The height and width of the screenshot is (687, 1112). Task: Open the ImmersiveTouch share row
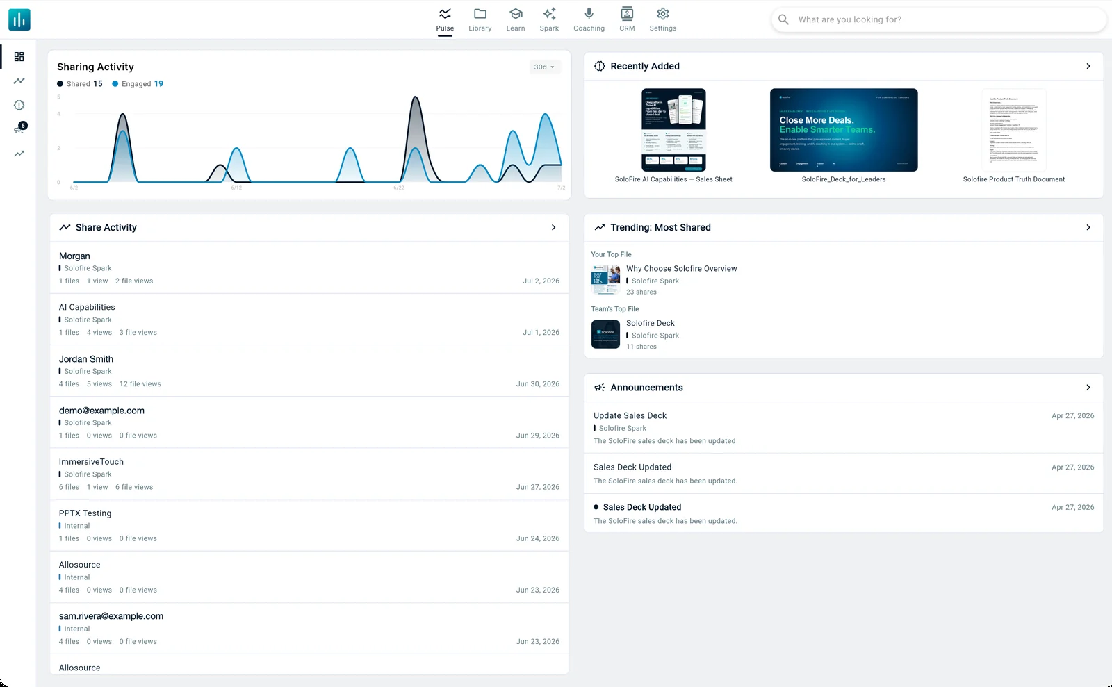coord(309,474)
